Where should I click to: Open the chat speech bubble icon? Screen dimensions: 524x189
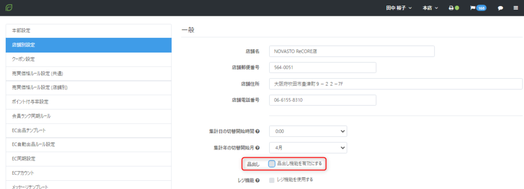click(500, 8)
